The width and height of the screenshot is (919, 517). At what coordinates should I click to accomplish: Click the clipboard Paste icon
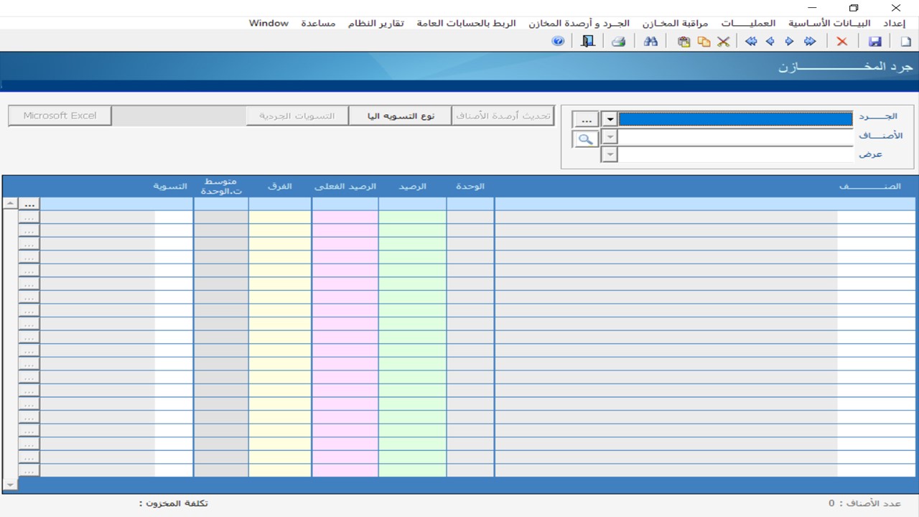[x=684, y=42]
